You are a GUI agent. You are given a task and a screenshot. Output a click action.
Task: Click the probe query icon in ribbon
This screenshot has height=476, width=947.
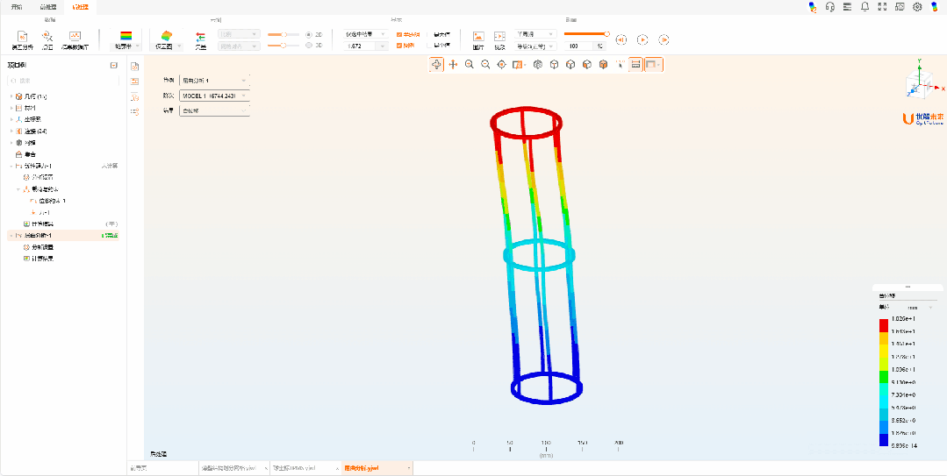pos(47,37)
